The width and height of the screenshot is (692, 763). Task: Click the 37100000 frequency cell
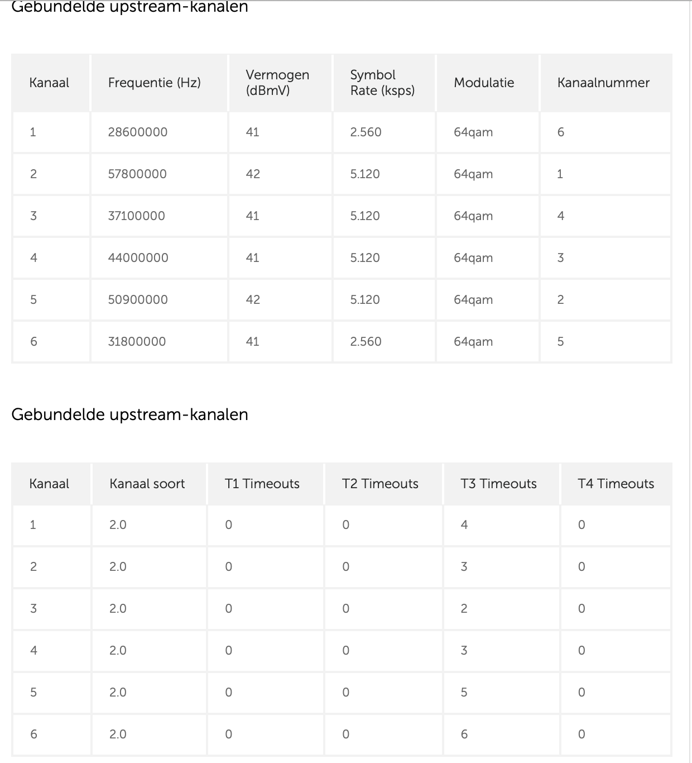pyautogui.click(x=137, y=216)
